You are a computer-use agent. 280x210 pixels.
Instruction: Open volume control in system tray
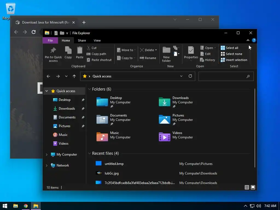(x=259, y=206)
